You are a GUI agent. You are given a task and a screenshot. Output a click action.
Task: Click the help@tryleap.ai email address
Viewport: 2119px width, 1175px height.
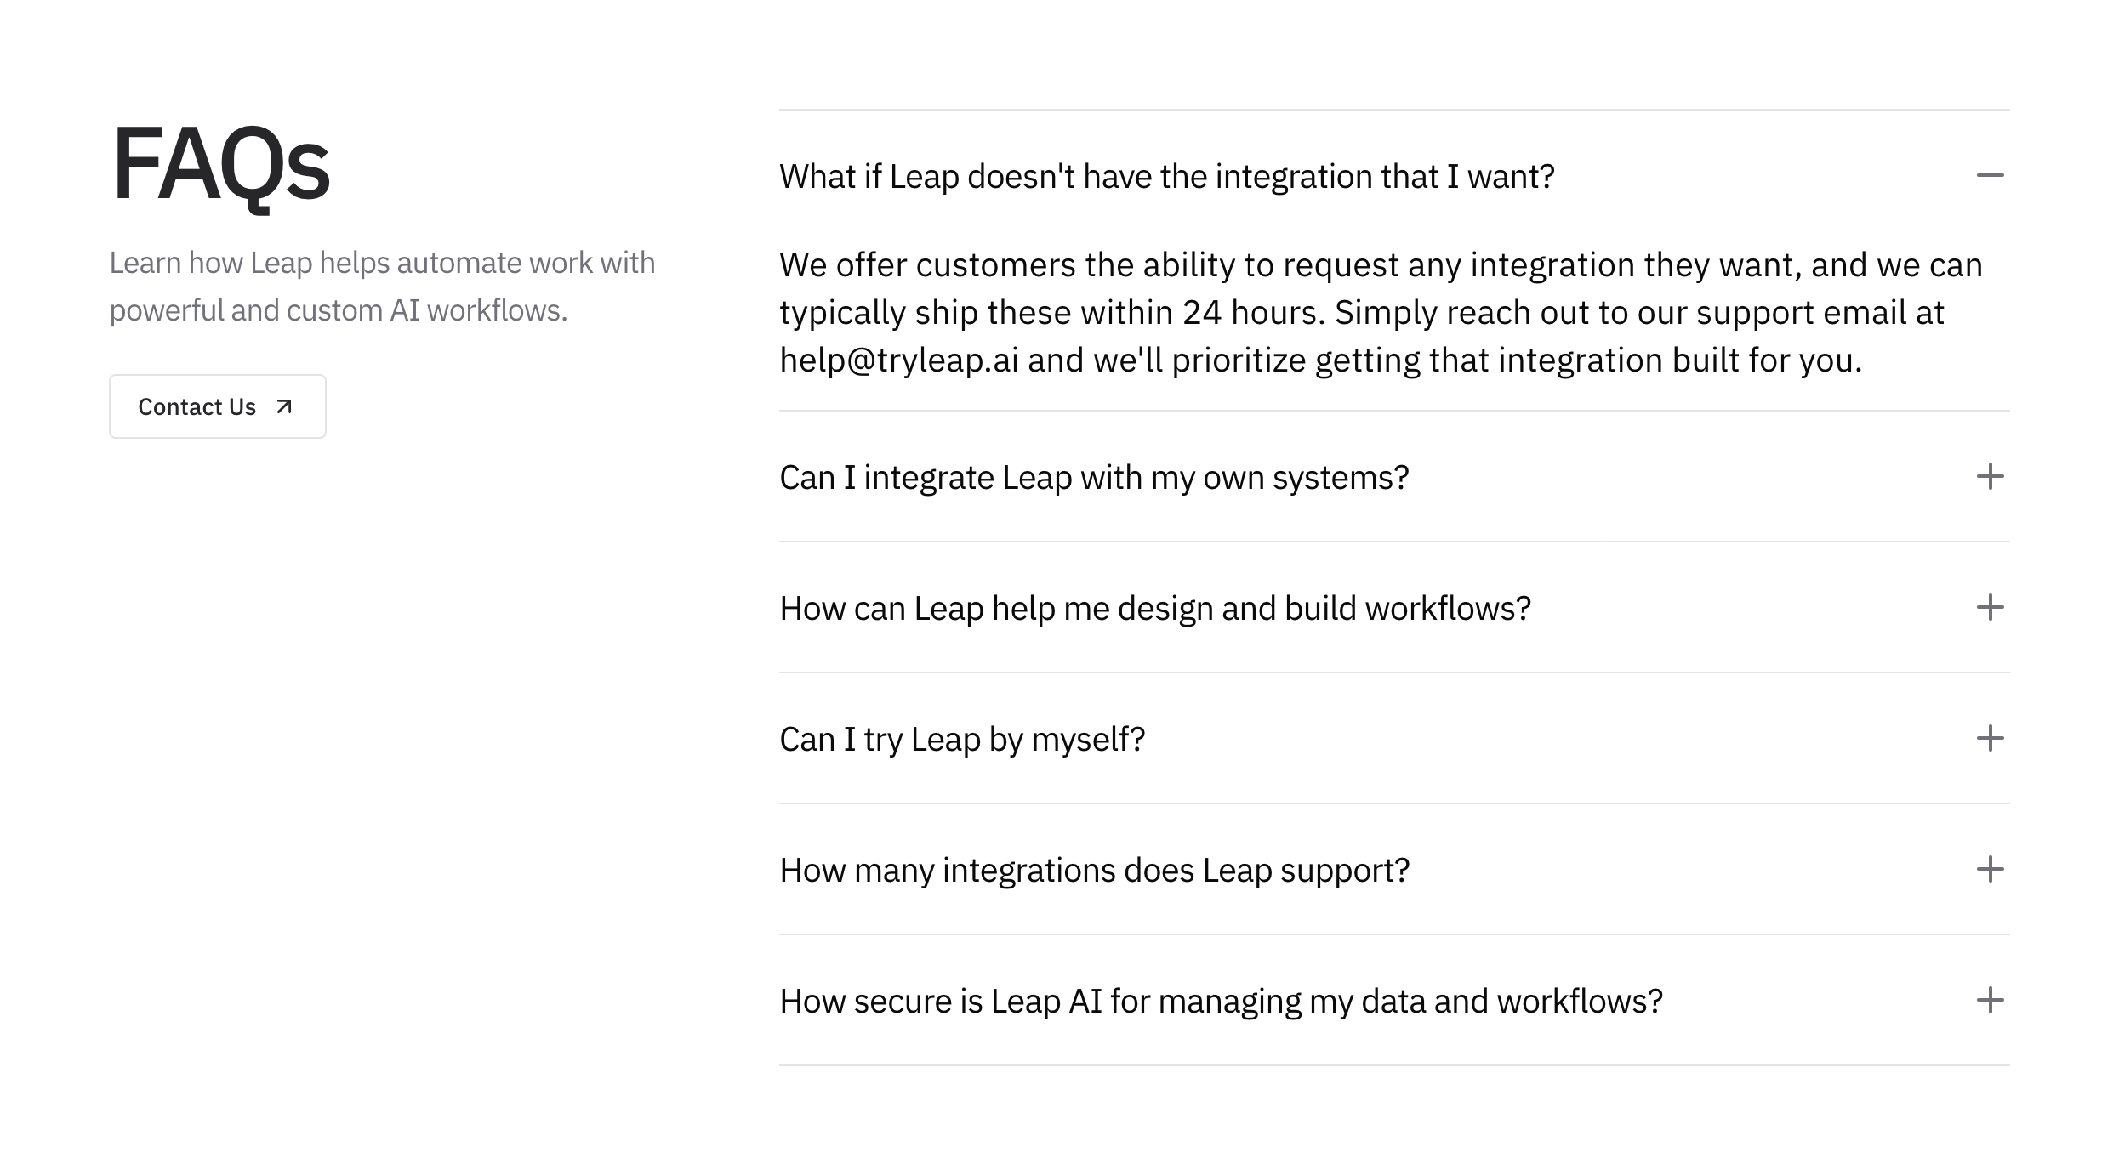[899, 360]
